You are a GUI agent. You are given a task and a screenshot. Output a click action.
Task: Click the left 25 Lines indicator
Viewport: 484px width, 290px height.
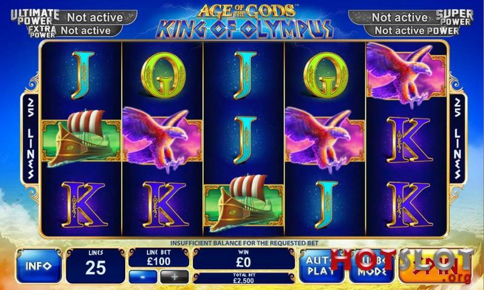pos(30,139)
